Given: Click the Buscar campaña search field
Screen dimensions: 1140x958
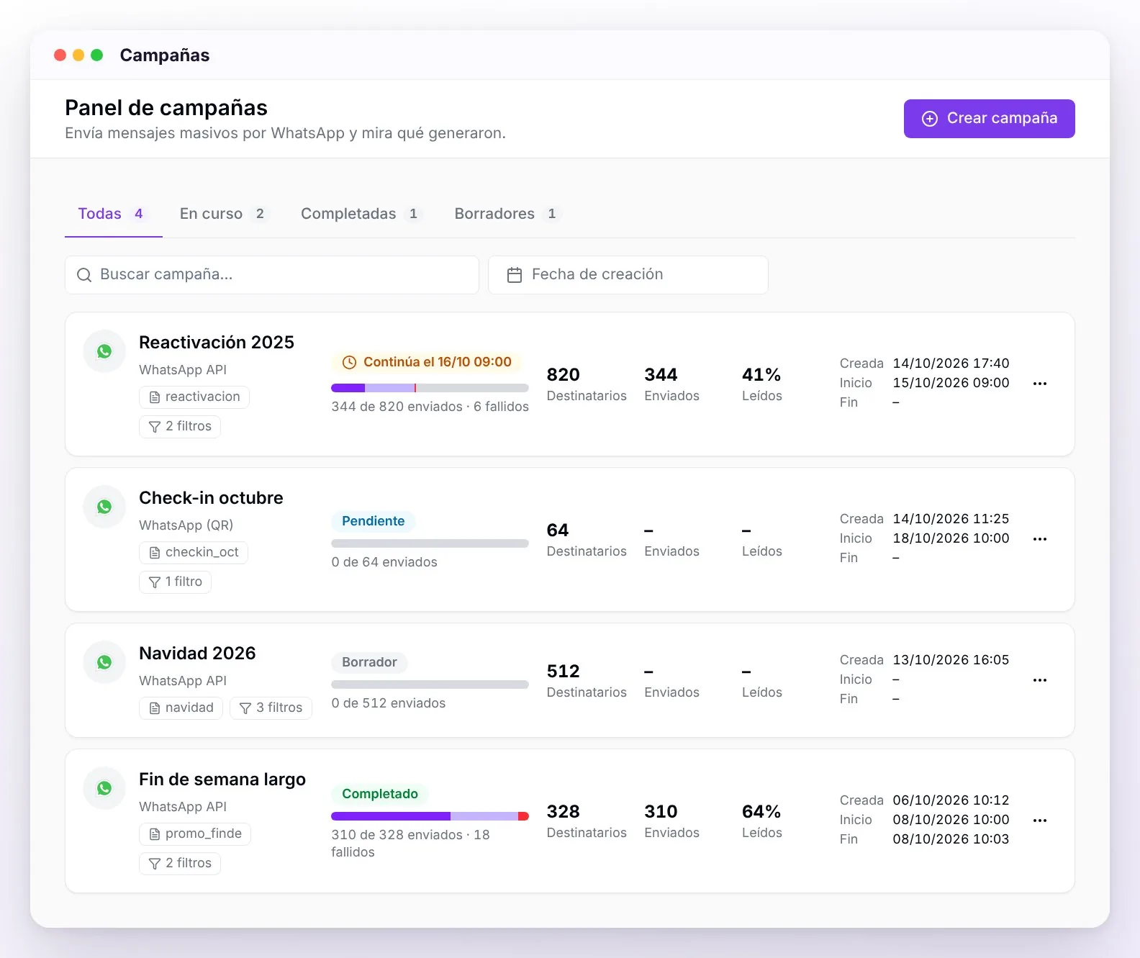Looking at the screenshot, I should coord(272,275).
